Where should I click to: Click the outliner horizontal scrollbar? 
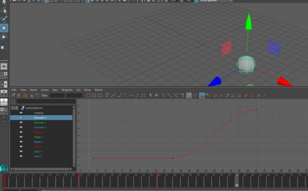(41, 169)
